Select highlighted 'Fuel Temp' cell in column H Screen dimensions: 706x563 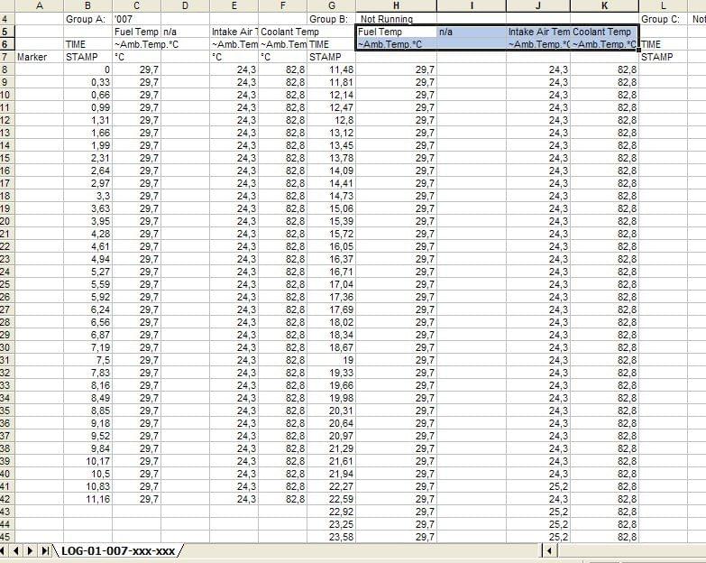[x=396, y=32]
